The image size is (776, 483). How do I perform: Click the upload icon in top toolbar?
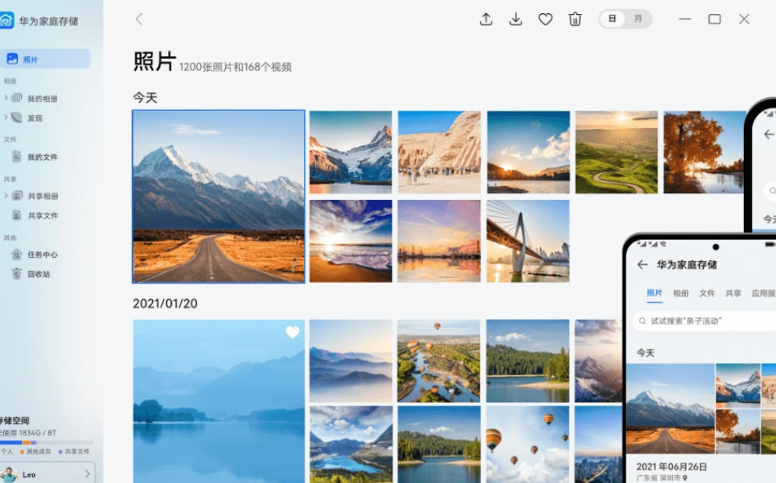pyautogui.click(x=486, y=20)
